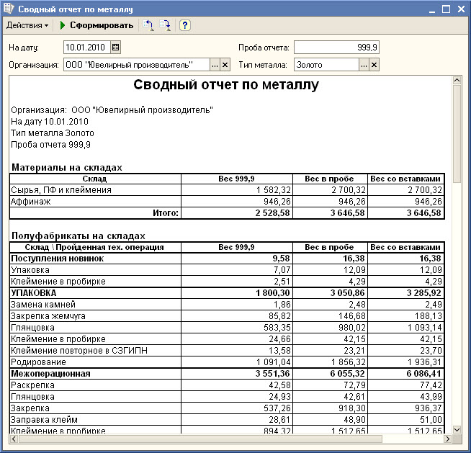Open help with the question mark icon
The height and width of the screenshot is (453, 471).
click(x=185, y=25)
